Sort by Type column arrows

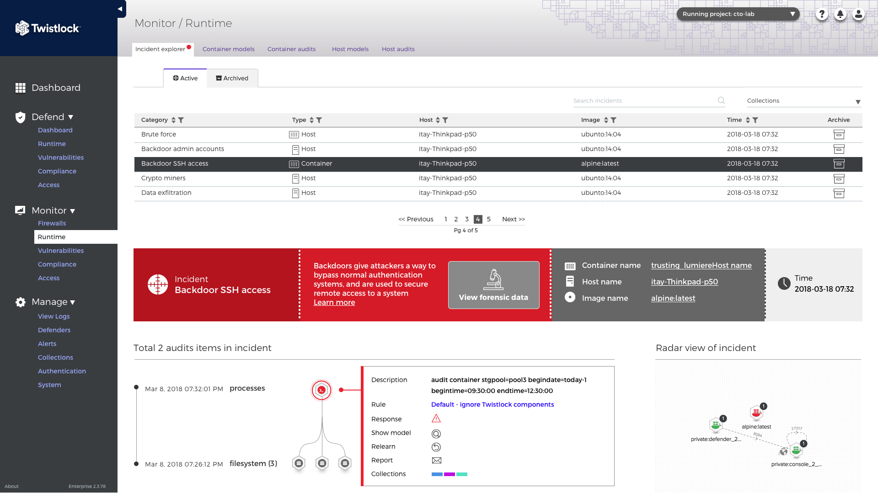click(x=311, y=120)
